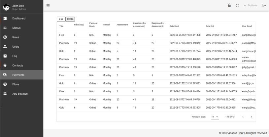
Task: Click the hamburger menu icon in top bar
Action: [x=48, y=5]
